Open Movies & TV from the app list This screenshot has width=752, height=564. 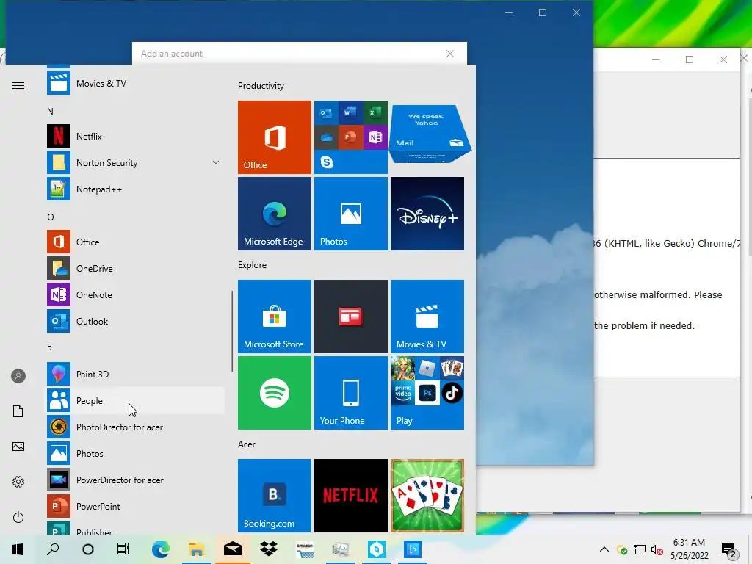(135, 84)
